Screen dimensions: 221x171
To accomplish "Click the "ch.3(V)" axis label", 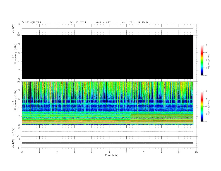I will (x=13, y=132).
